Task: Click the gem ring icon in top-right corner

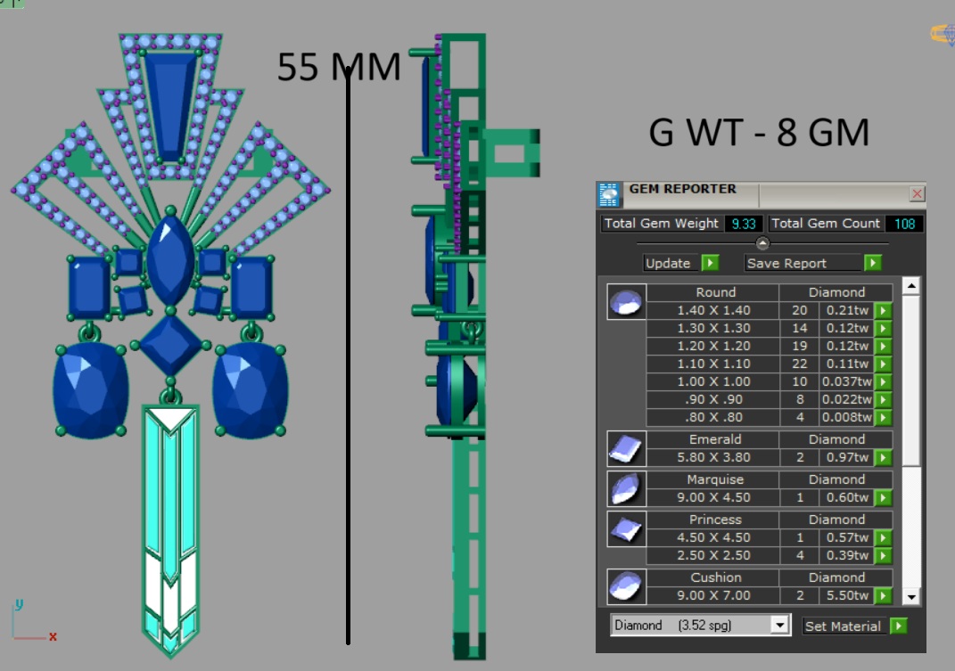Action: point(943,34)
